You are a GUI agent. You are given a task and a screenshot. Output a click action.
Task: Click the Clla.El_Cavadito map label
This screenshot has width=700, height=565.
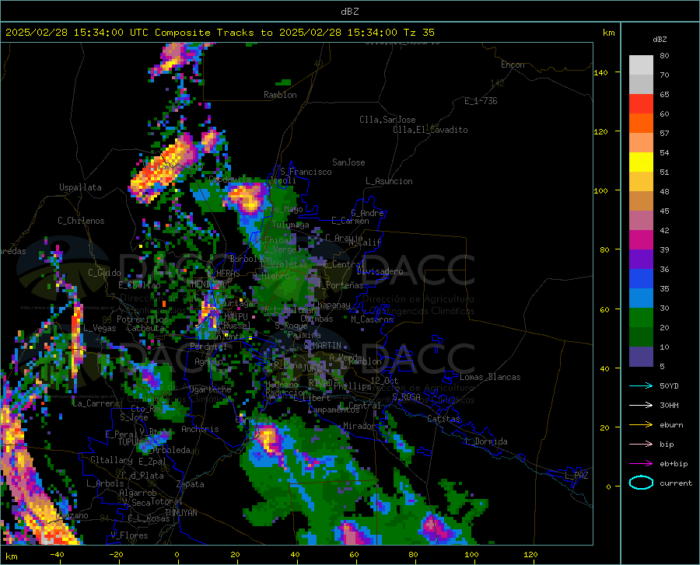(430, 130)
